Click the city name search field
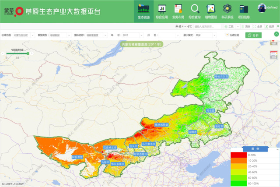Image resolution: width=280 pixels, height=187 pixels. (x=206, y=26)
